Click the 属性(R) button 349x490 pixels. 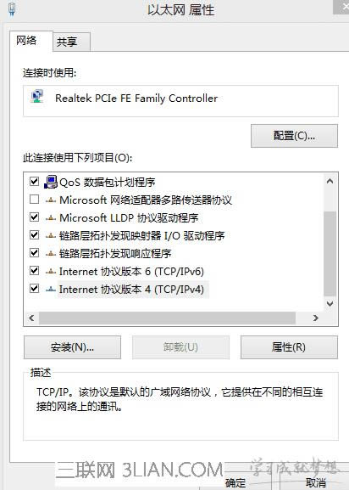pyautogui.click(x=289, y=347)
